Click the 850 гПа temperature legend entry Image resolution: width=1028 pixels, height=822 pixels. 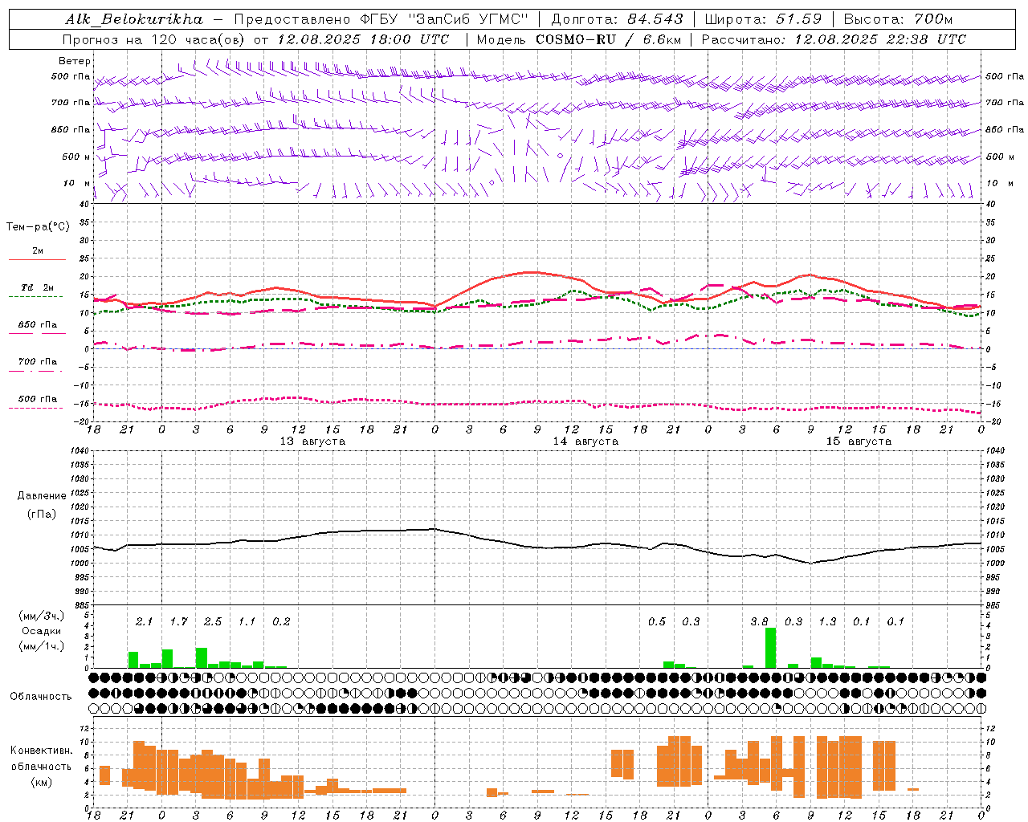[37, 328]
